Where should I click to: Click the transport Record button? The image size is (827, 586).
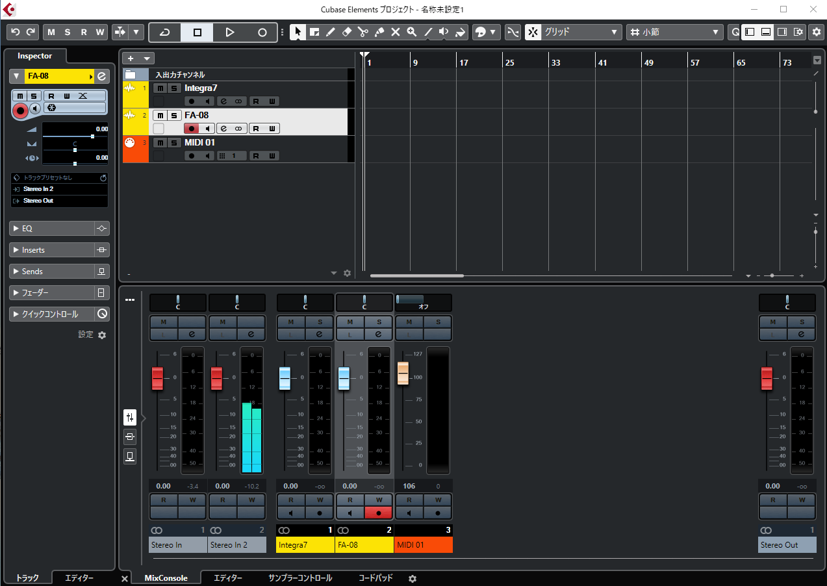coord(262,32)
